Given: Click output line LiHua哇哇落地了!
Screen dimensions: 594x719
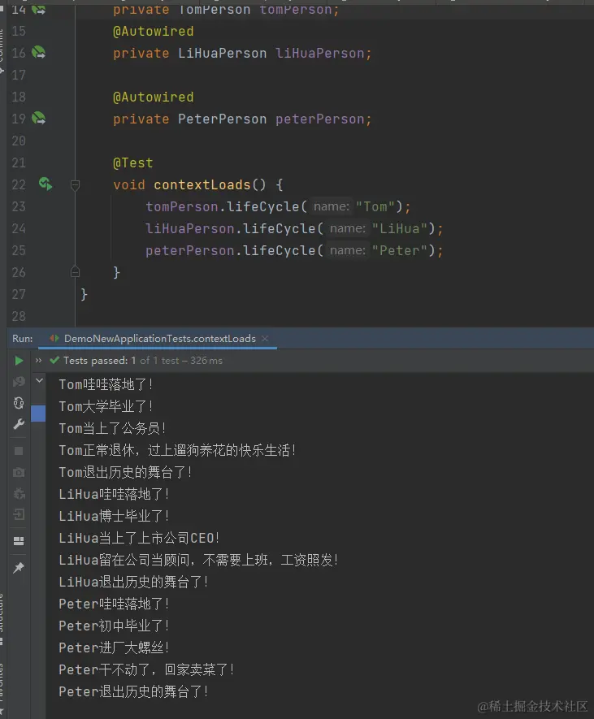Looking at the screenshot, I should click(114, 494).
